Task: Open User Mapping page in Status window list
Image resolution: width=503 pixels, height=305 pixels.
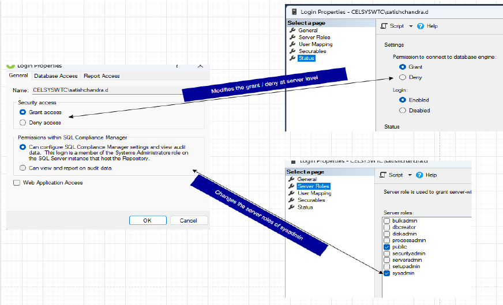Action: tap(316, 44)
